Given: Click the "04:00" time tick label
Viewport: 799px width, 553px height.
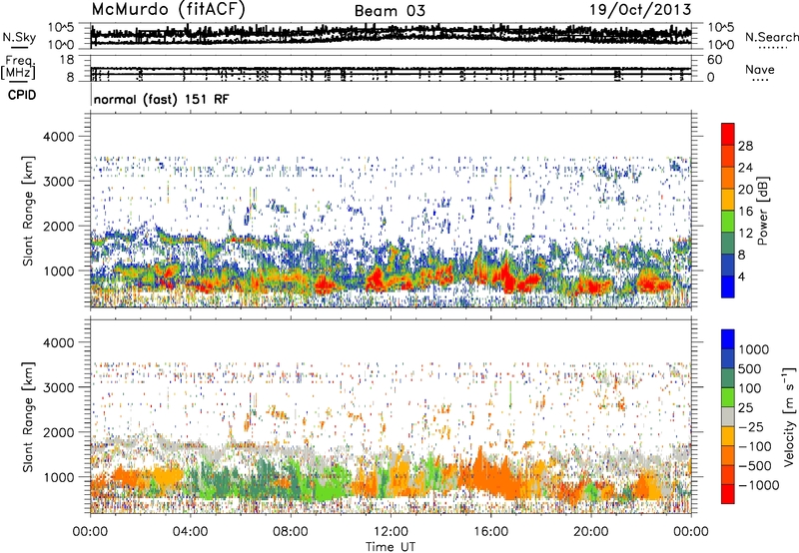Looking at the screenshot, I should tap(190, 532).
